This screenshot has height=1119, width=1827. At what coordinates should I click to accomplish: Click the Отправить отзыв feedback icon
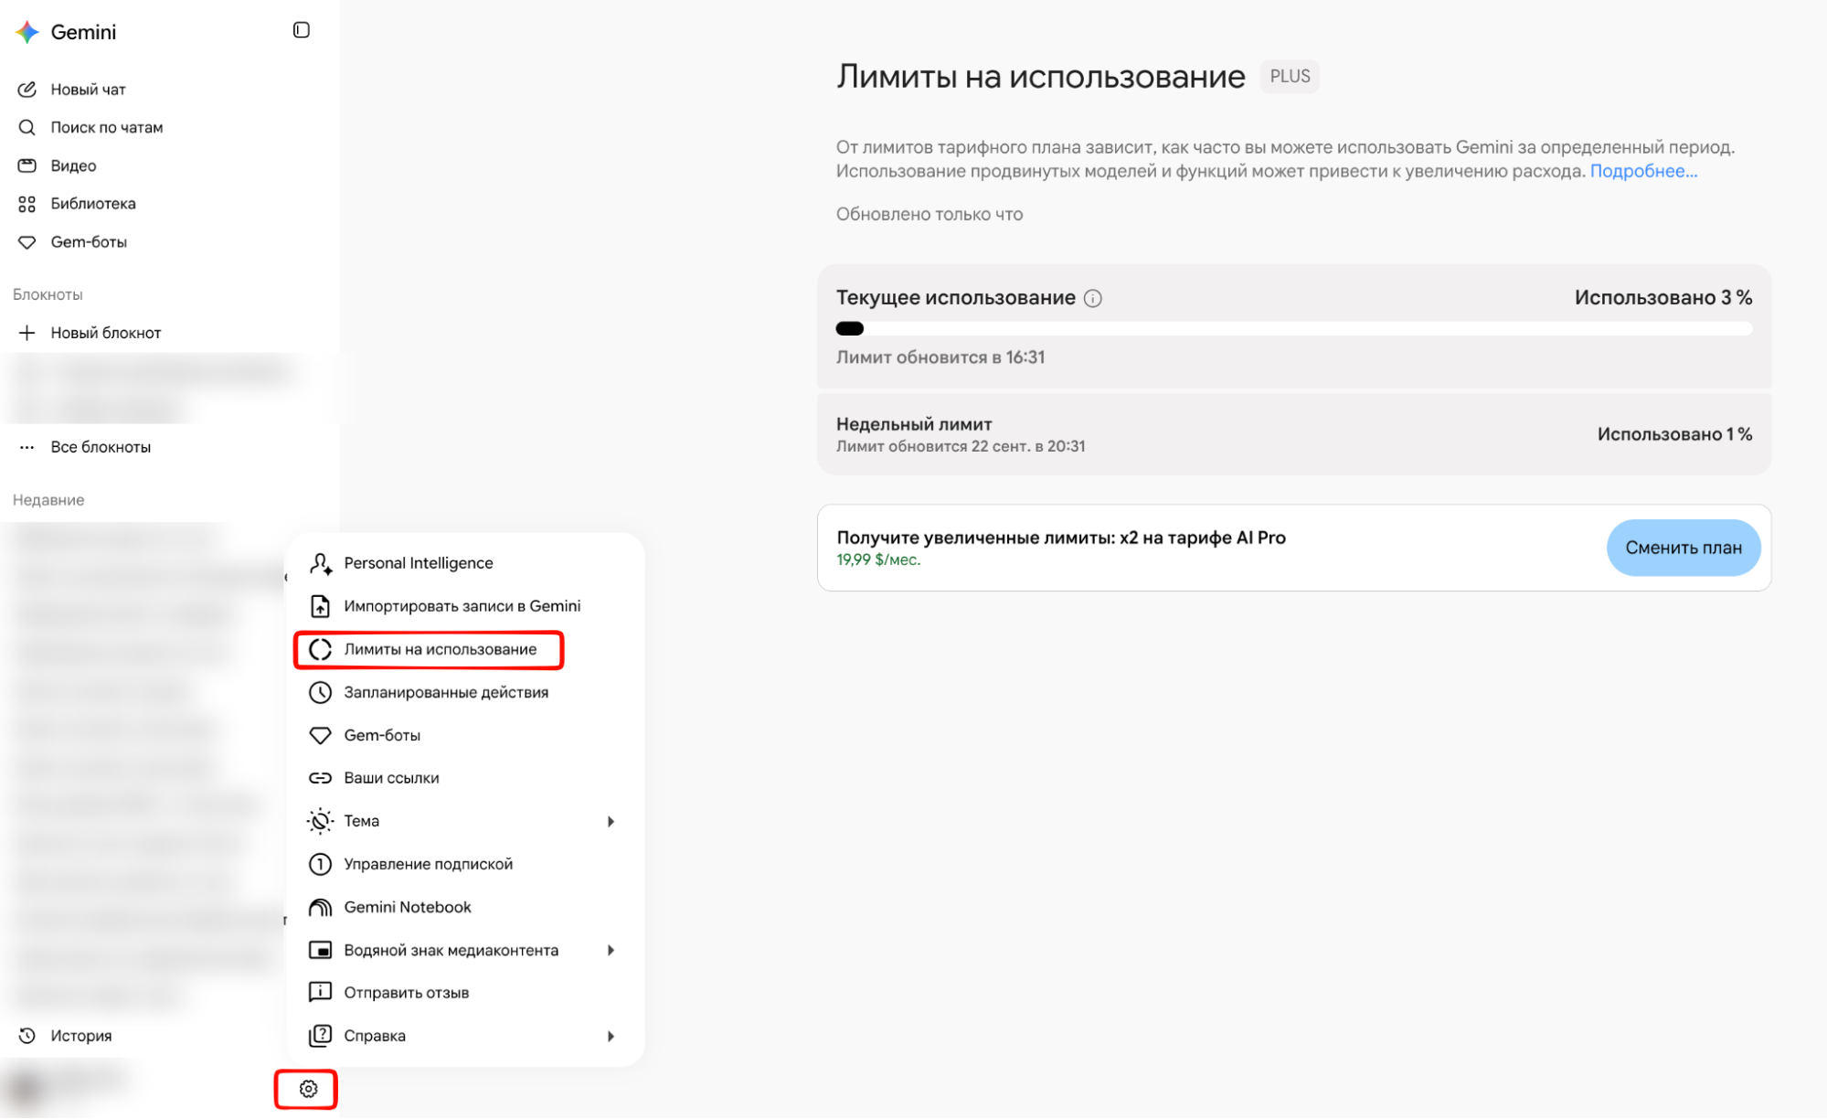pyautogui.click(x=320, y=993)
